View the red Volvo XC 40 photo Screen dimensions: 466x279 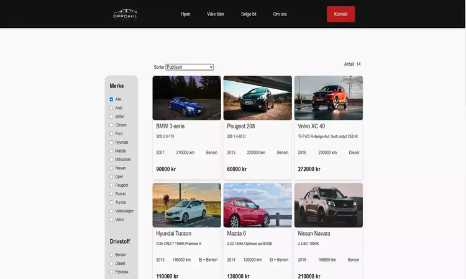328,98
